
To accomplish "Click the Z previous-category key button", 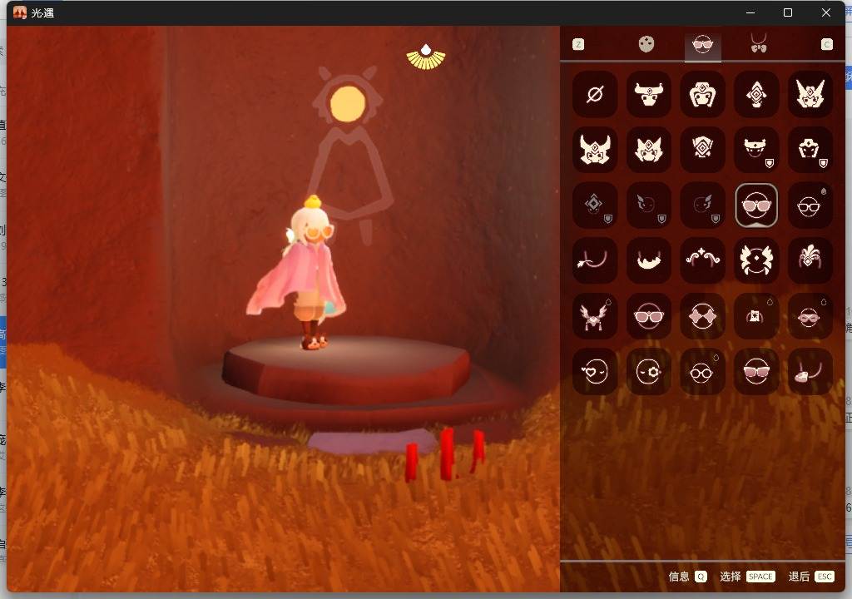I will pyautogui.click(x=579, y=44).
